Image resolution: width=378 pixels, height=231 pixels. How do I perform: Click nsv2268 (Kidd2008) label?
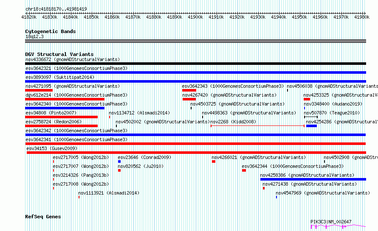tap(233, 122)
